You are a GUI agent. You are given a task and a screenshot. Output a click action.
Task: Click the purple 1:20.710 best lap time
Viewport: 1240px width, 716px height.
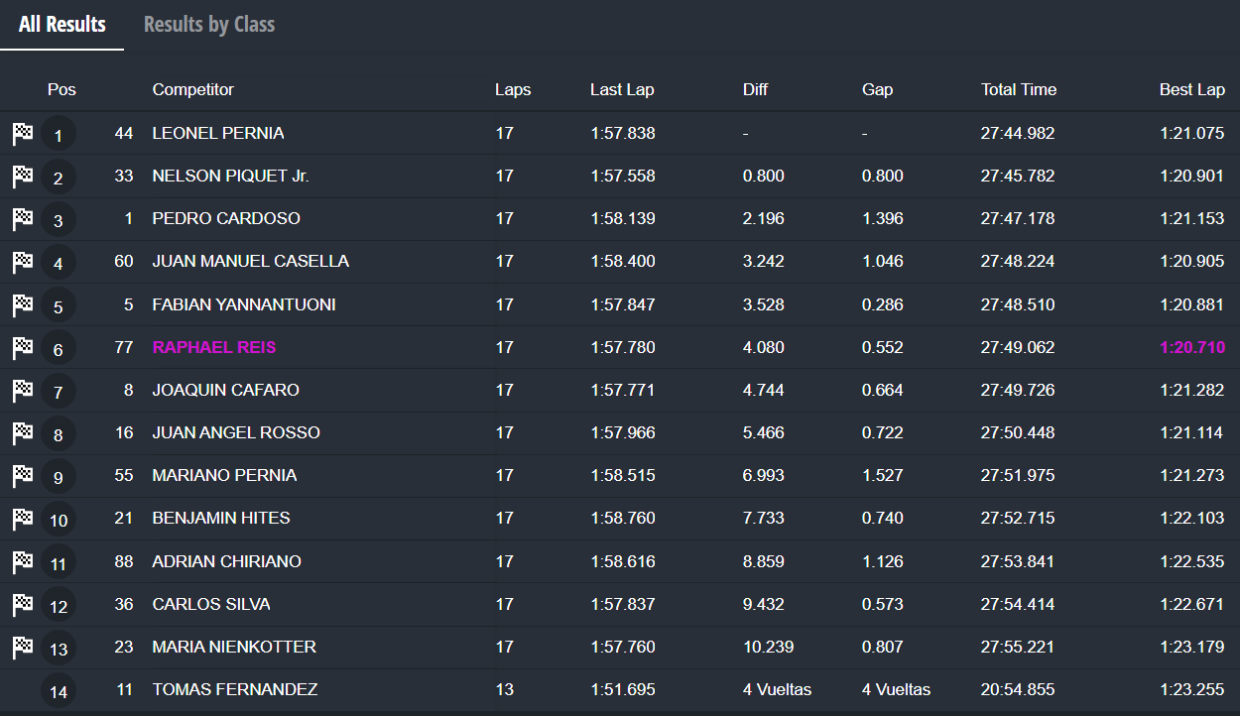[x=1191, y=347]
